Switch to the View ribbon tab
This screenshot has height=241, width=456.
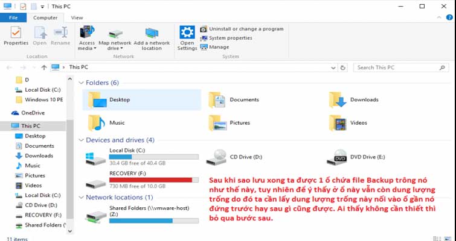pos(77,17)
